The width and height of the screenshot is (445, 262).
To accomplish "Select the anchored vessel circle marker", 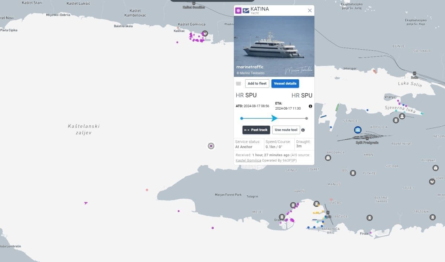I will 211,146.
